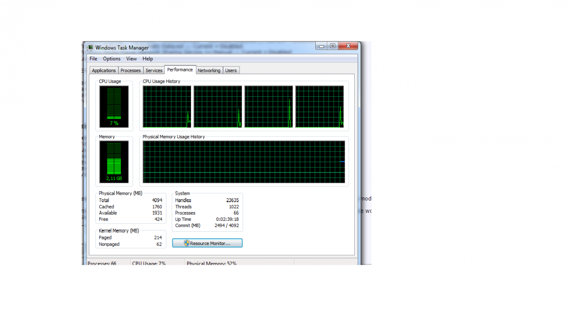Click the Paged kernel memory value 214

pos(158,238)
